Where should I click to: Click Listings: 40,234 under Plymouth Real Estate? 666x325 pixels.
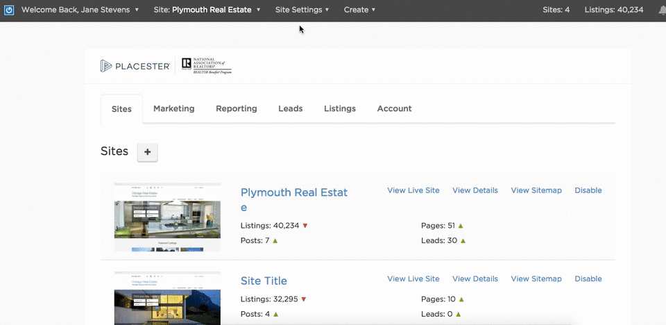point(270,226)
